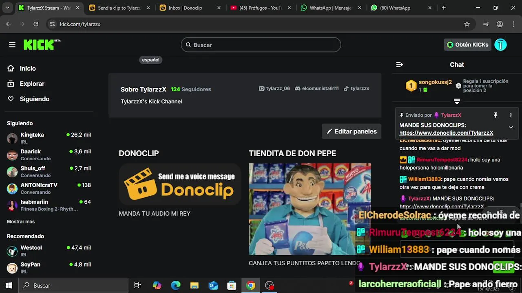Expand the gift leaderboard chevron
The image size is (522, 293).
457,101
